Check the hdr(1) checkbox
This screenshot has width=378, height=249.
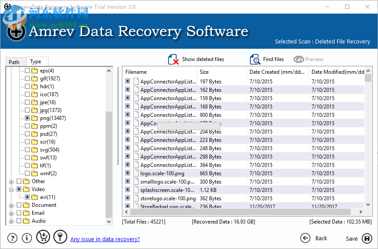[x=27, y=86]
